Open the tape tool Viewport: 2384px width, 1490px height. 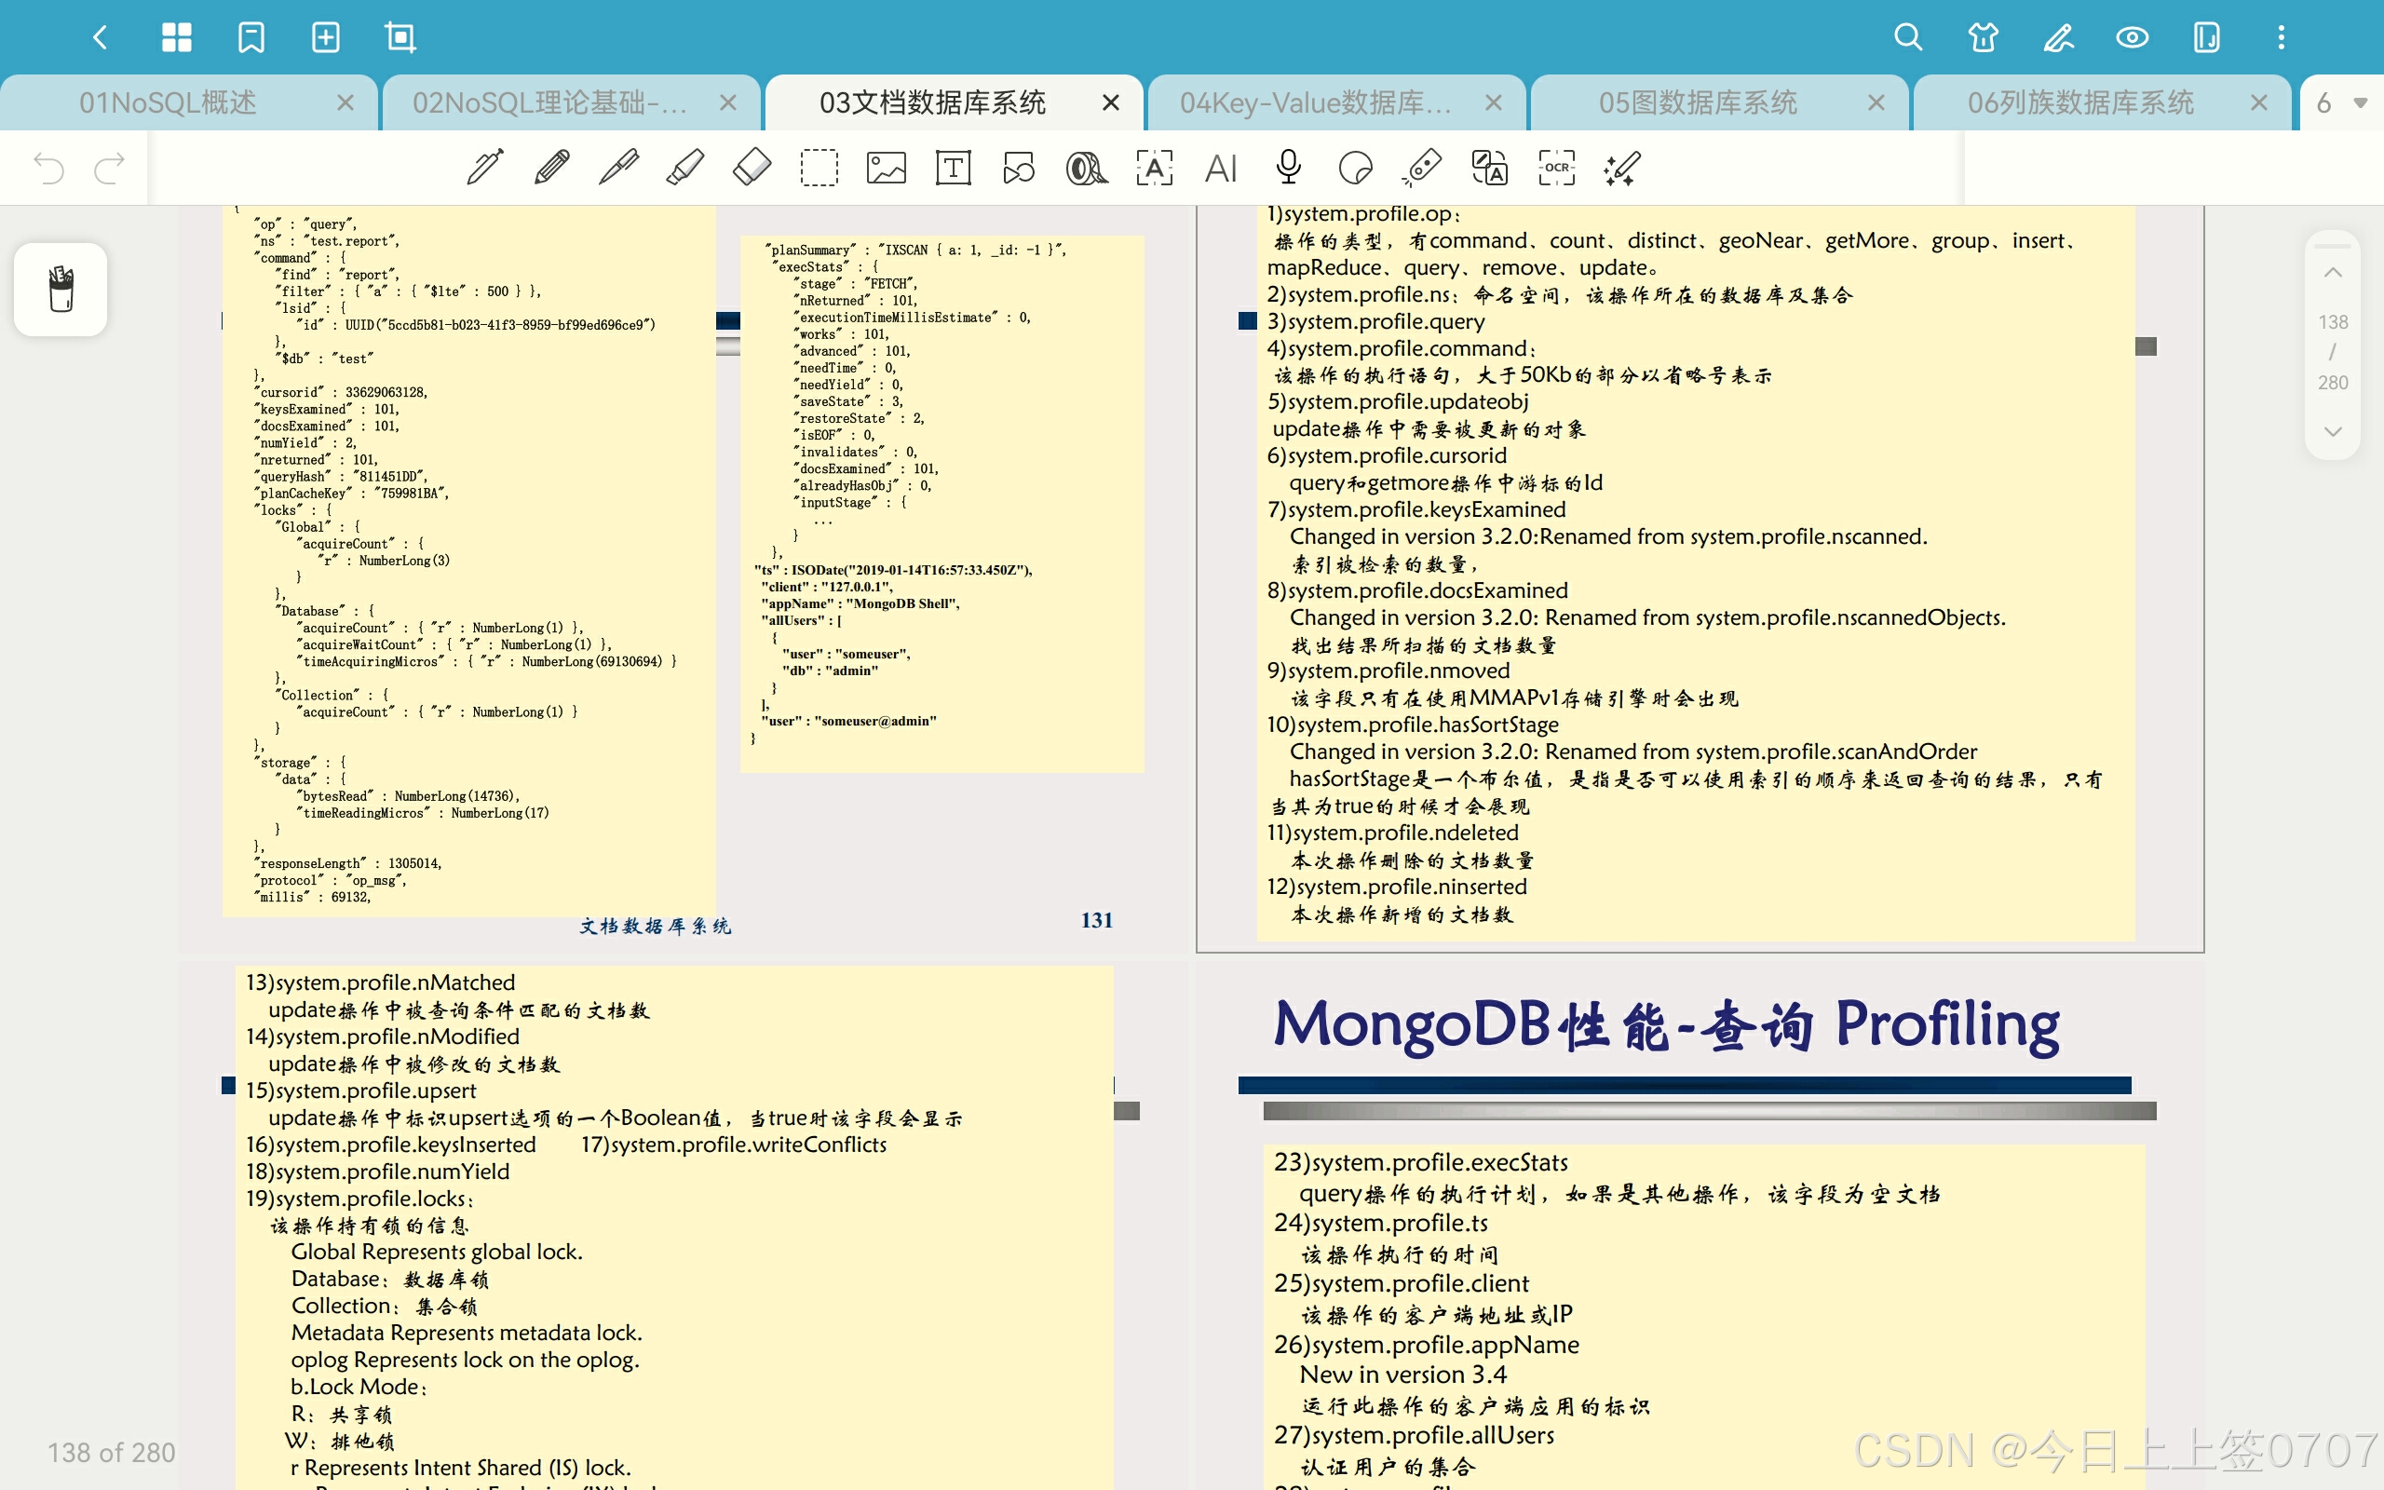(1087, 168)
